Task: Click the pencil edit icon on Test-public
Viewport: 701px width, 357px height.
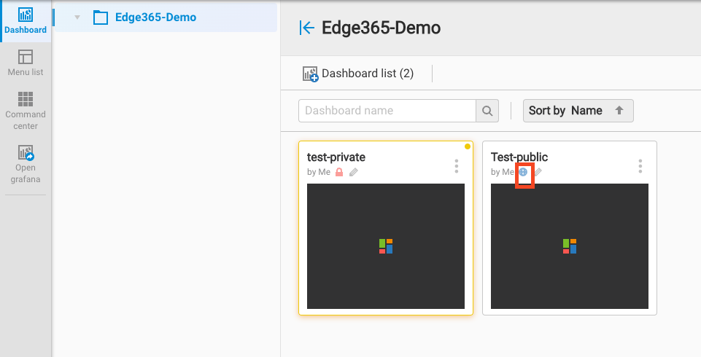Action: tap(538, 172)
